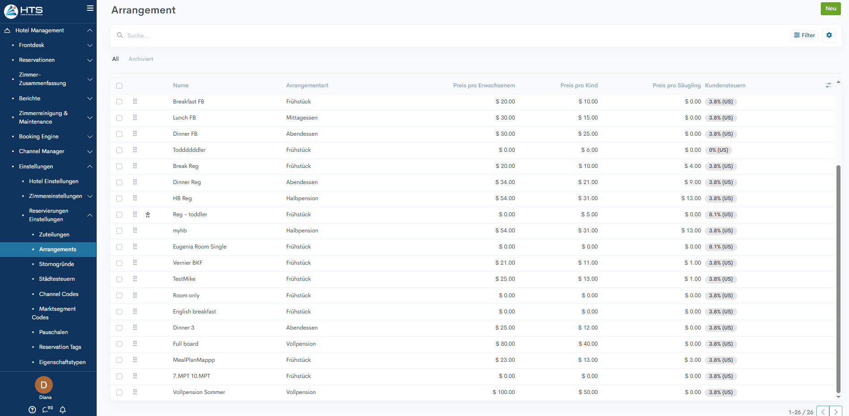
Task: Click the Filter button
Action: pos(804,35)
